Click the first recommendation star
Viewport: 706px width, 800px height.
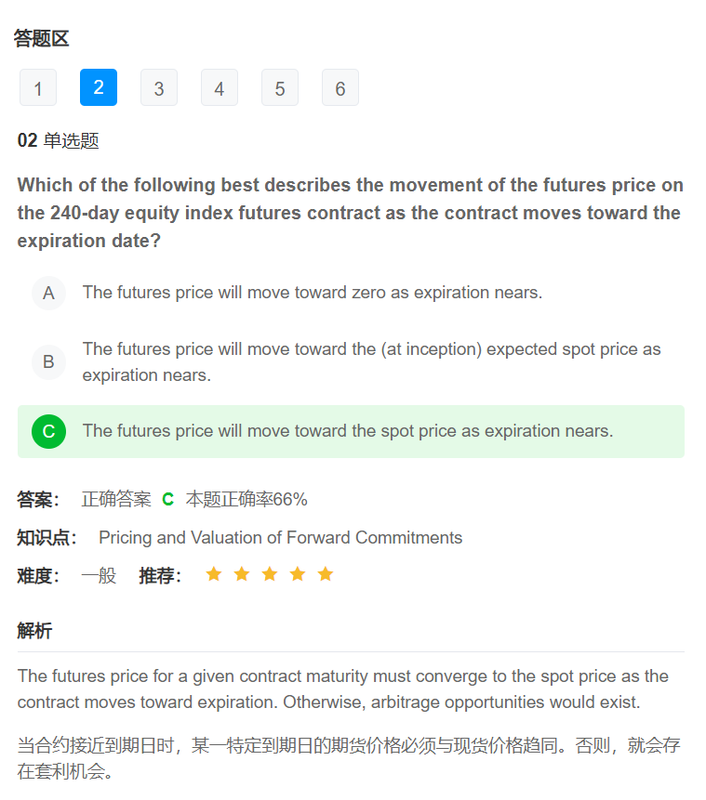pos(214,574)
